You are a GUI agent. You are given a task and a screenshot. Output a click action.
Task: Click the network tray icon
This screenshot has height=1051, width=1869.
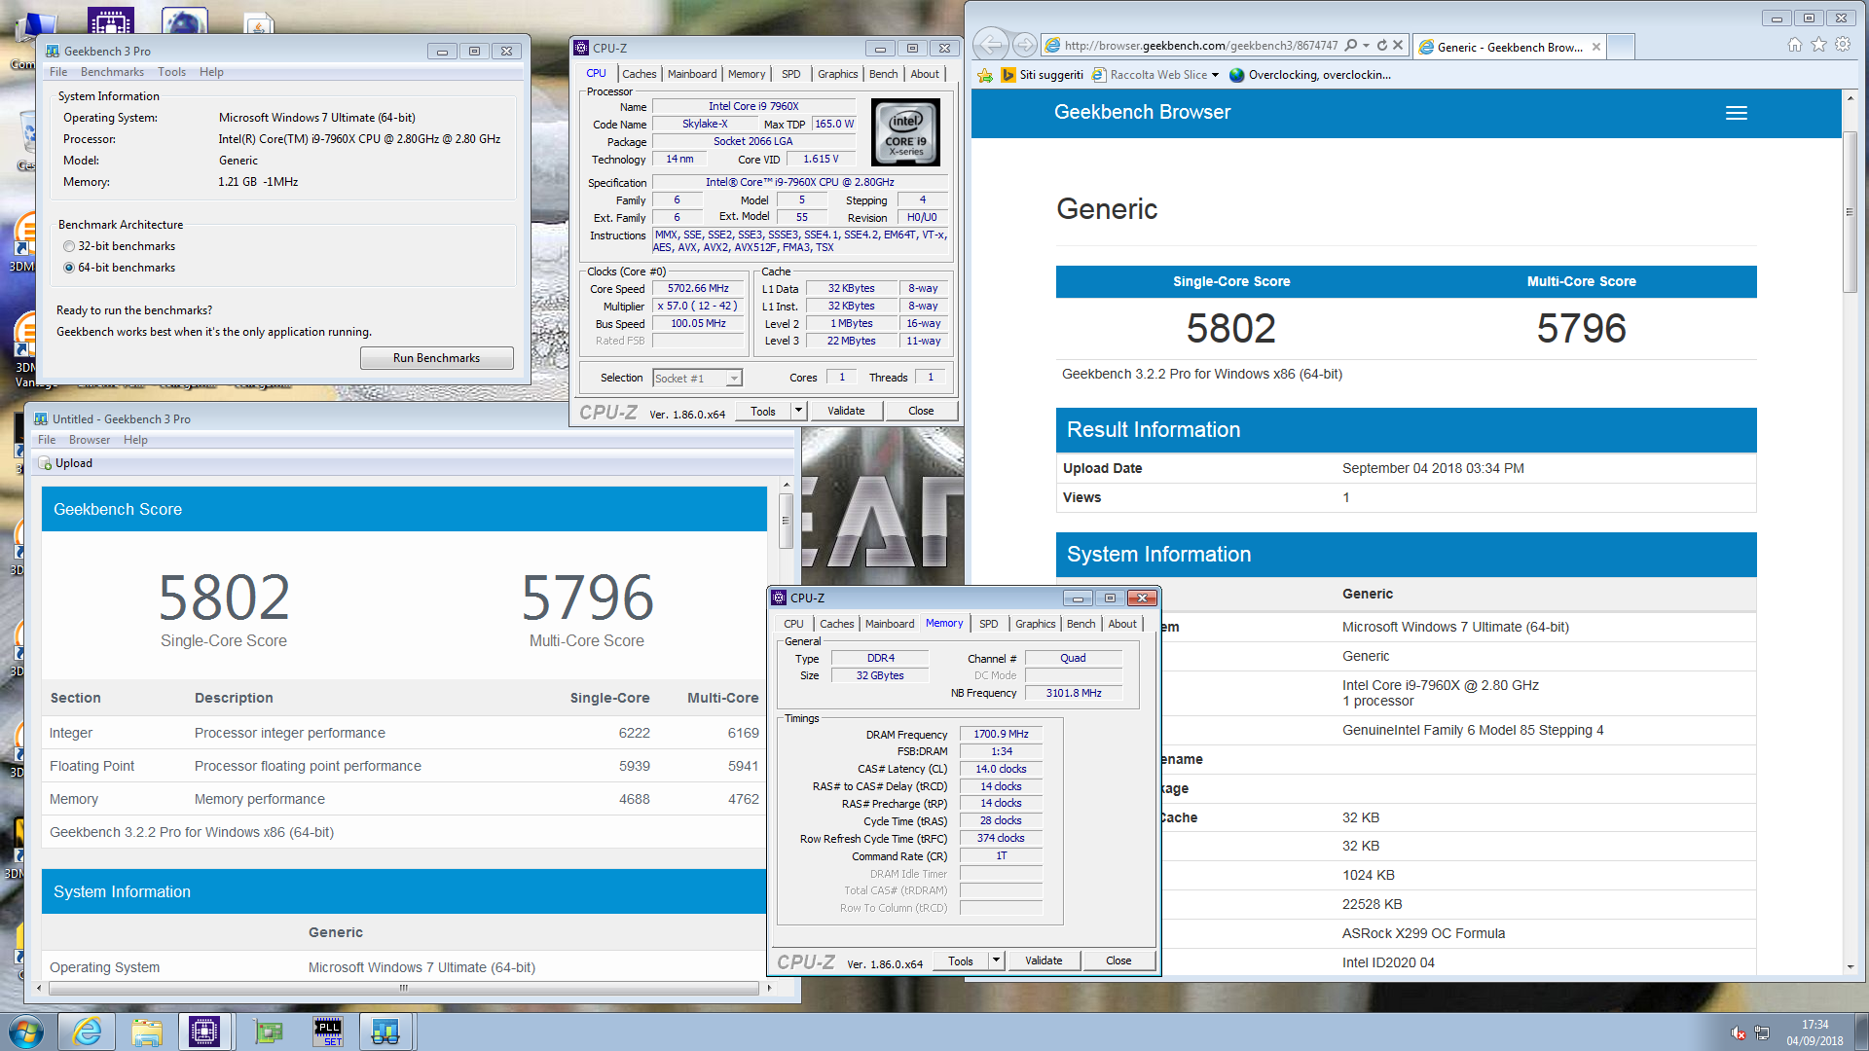coord(1762,1033)
